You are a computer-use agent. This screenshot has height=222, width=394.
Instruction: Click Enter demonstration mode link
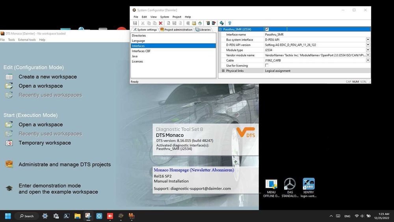click(58, 189)
